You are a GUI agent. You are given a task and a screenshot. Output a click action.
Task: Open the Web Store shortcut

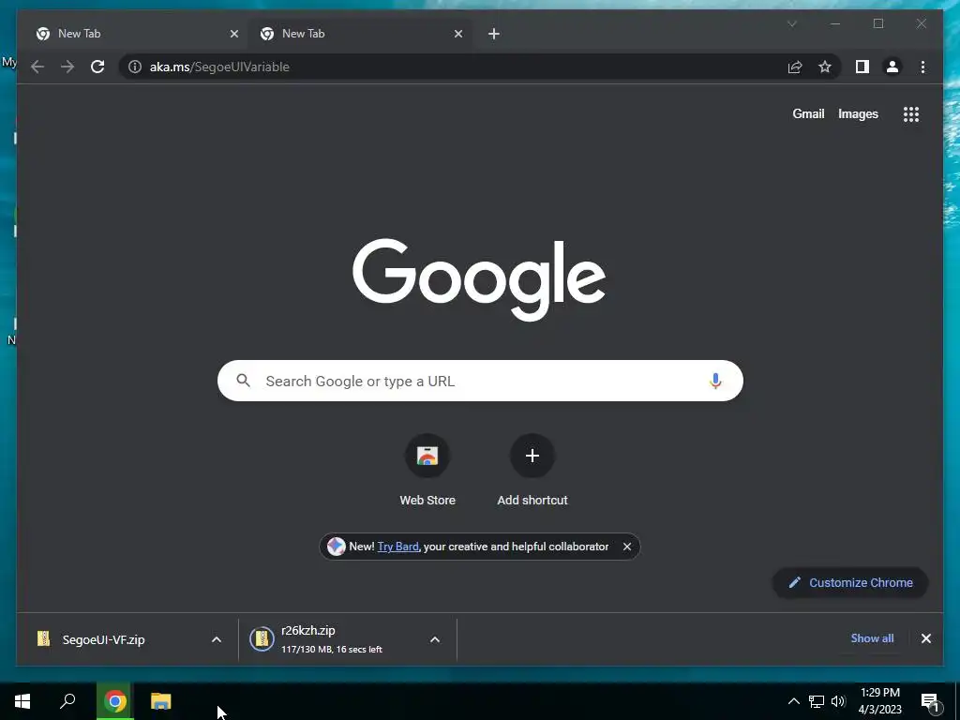(x=427, y=471)
